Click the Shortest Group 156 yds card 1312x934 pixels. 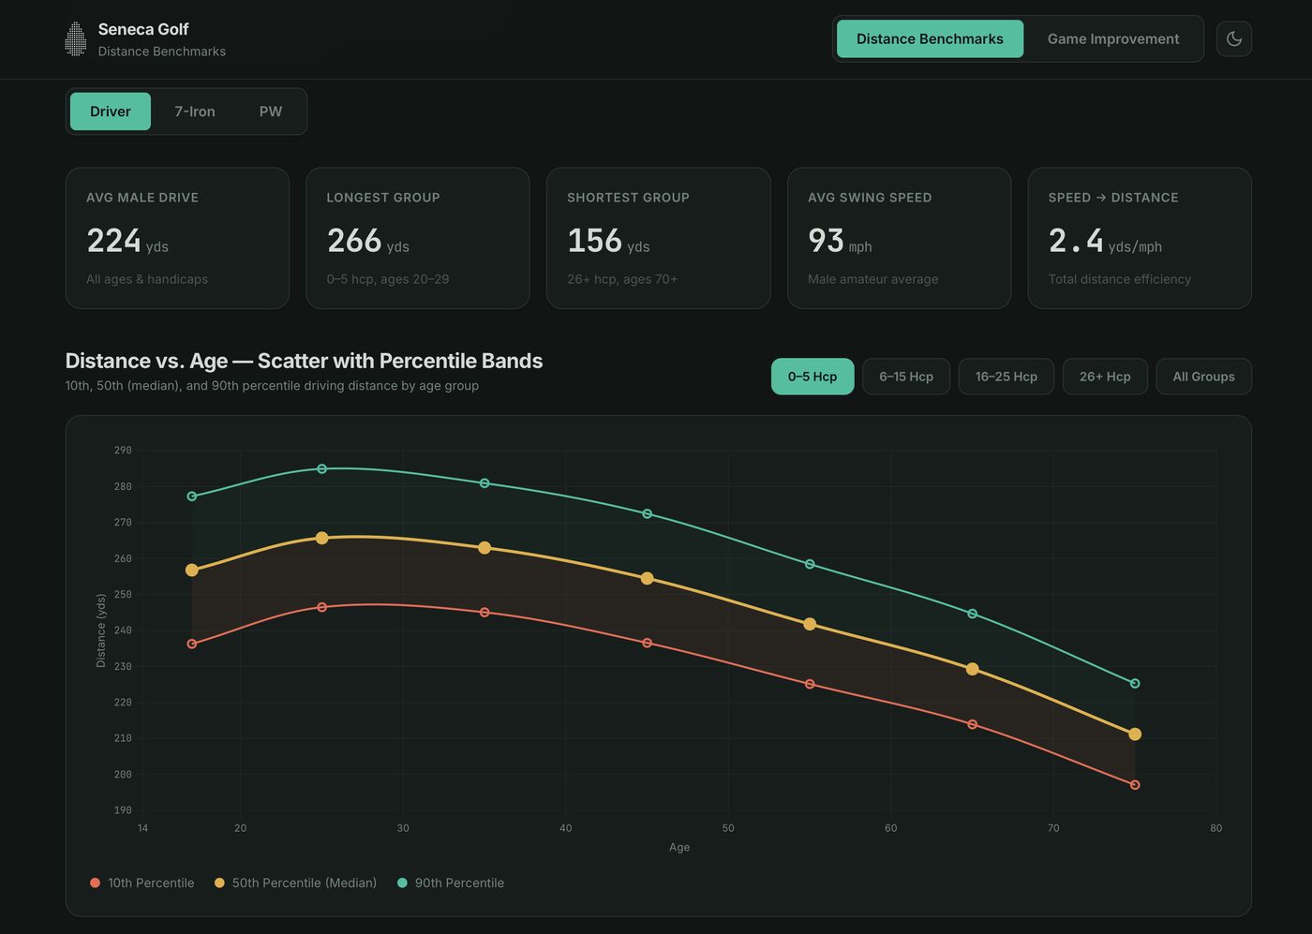click(659, 238)
